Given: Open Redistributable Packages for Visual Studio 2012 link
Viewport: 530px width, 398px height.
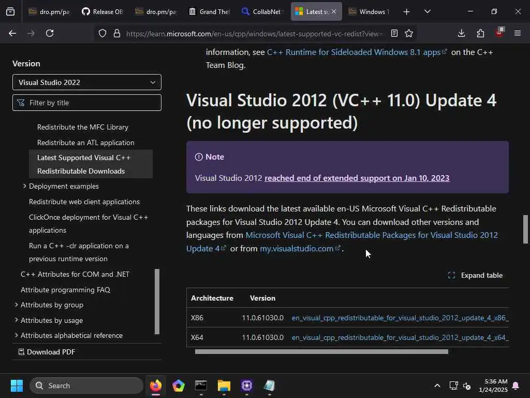Looking at the screenshot, I should tap(342, 241).
